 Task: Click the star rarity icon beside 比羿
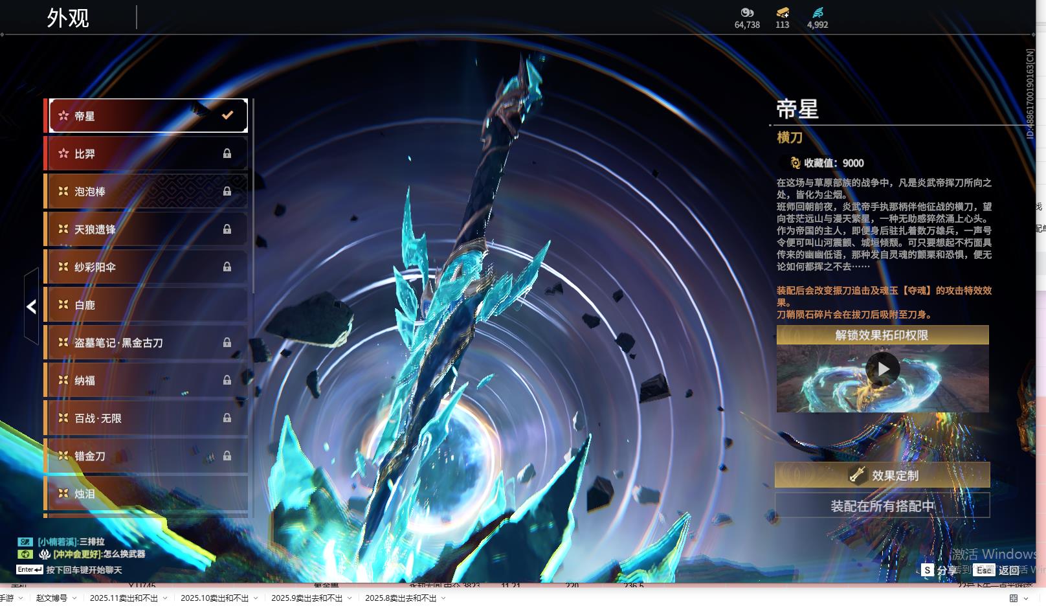click(63, 153)
